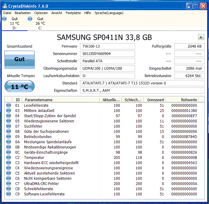Click status icon for Hardware-ECC wiederhergestellt
209x204 pixels.
pyautogui.click(x=9, y=163)
